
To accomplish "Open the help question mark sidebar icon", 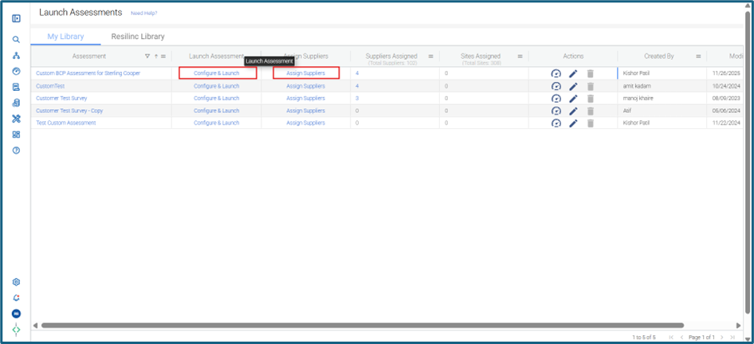I will click(17, 150).
